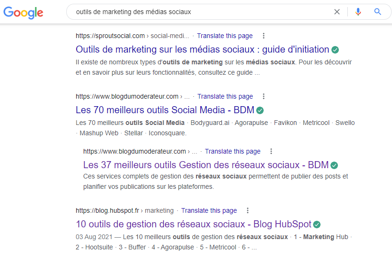
Task: Open three-dot menu for blog.hubspot.fr result
Action: [248, 210]
